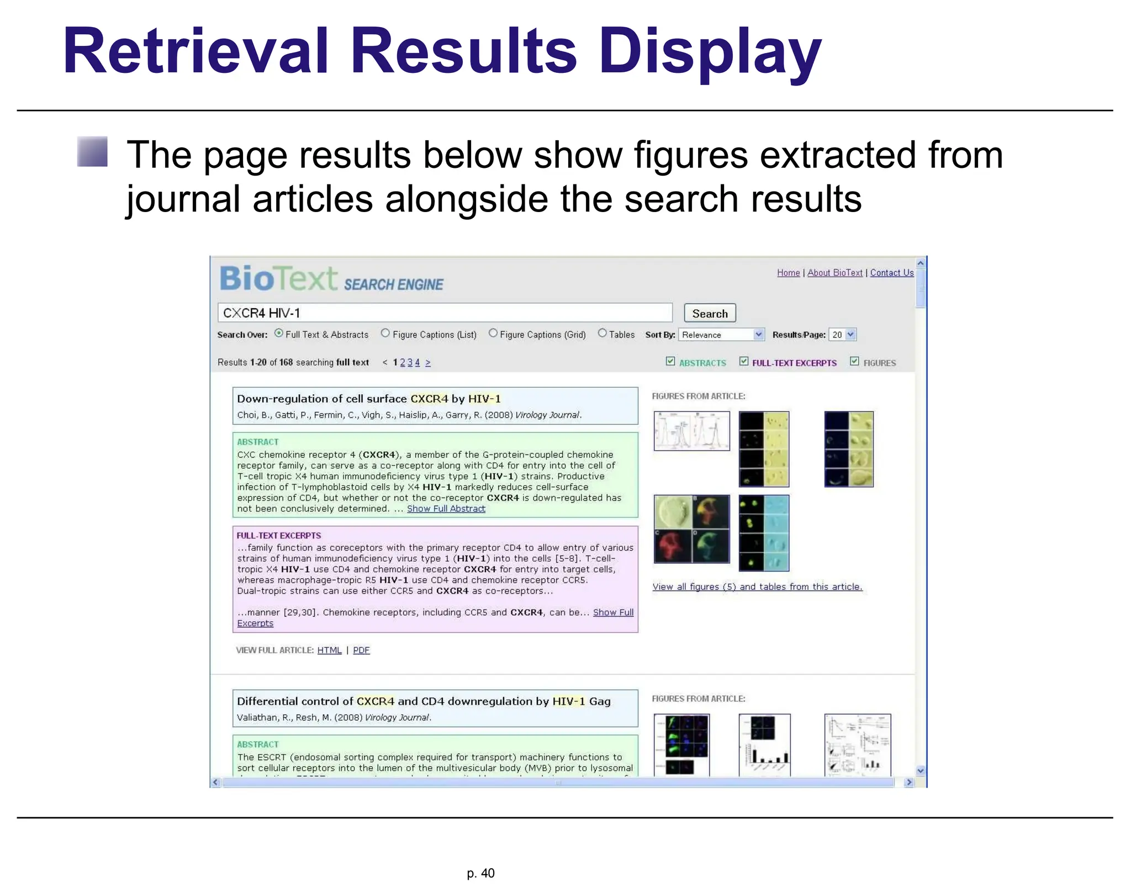
Task: Click title Down-regulation of cell surface CXCR4 by HIV-1
Action: 369,399
